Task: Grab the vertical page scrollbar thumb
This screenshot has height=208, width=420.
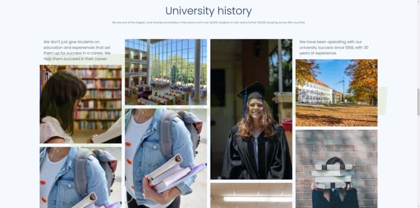Action: [x=418, y=102]
